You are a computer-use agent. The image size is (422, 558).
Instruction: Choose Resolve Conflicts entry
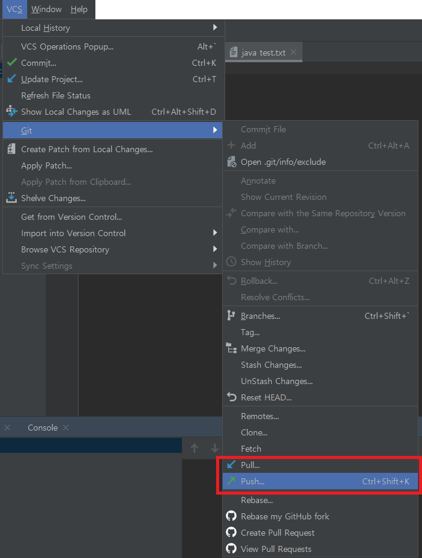click(x=320, y=297)
